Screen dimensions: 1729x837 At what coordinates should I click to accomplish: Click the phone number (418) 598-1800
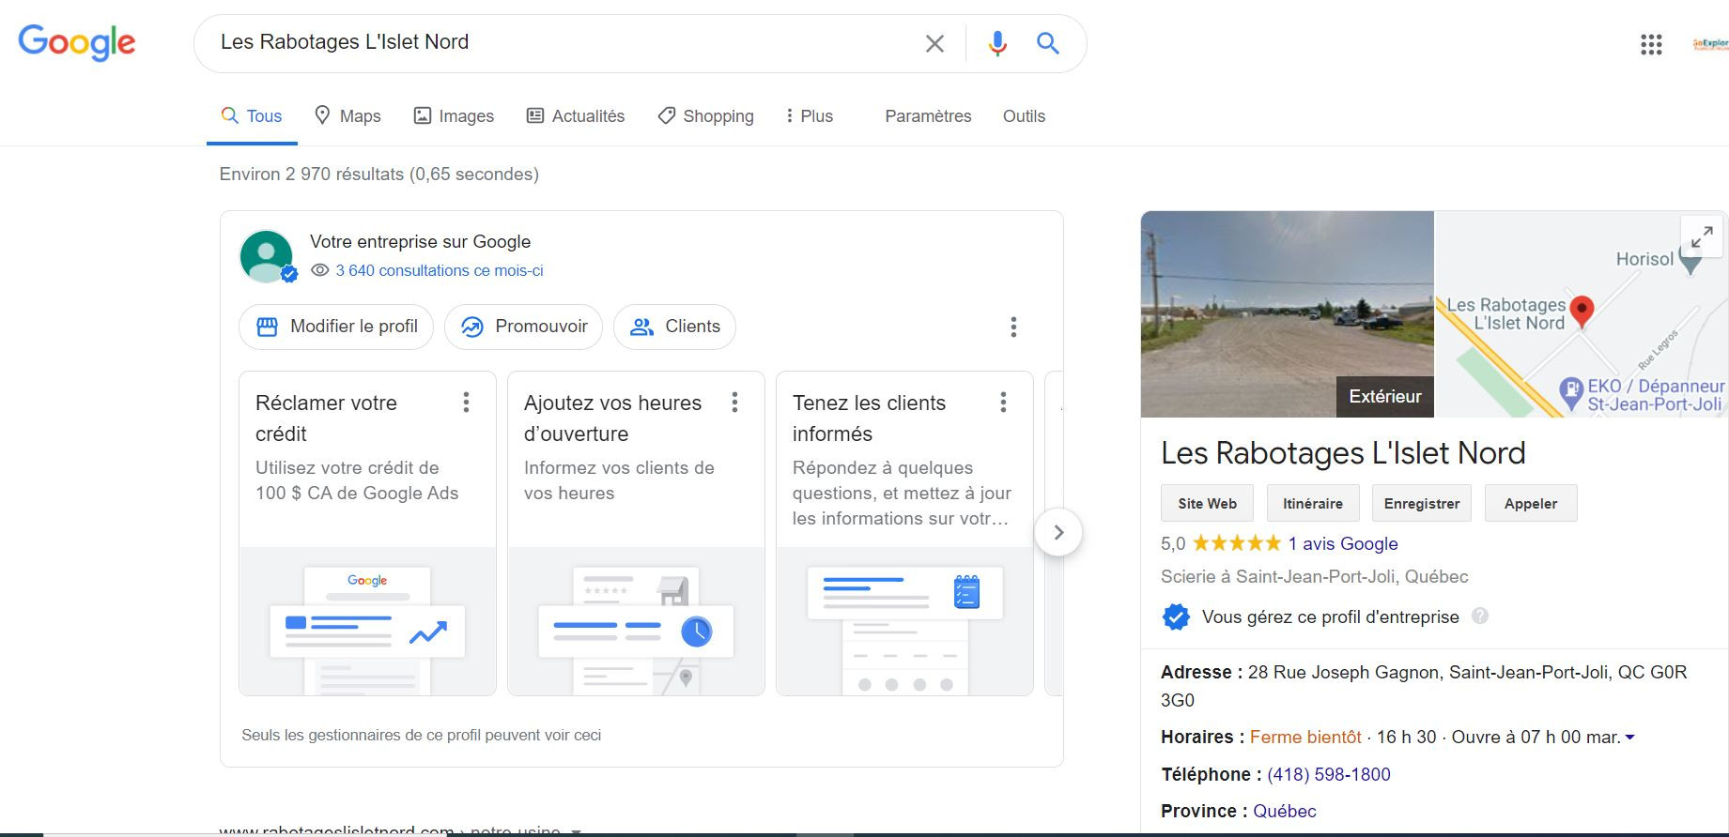[x=1329, y=774]
